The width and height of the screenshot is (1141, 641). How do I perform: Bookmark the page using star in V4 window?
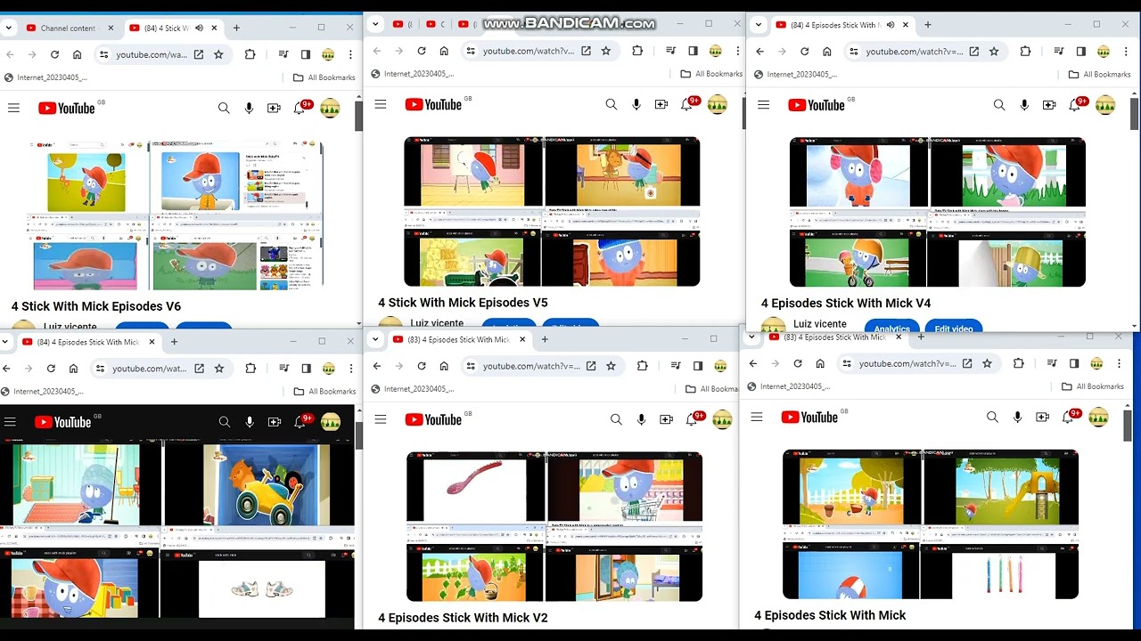click(x=994, y=51)
